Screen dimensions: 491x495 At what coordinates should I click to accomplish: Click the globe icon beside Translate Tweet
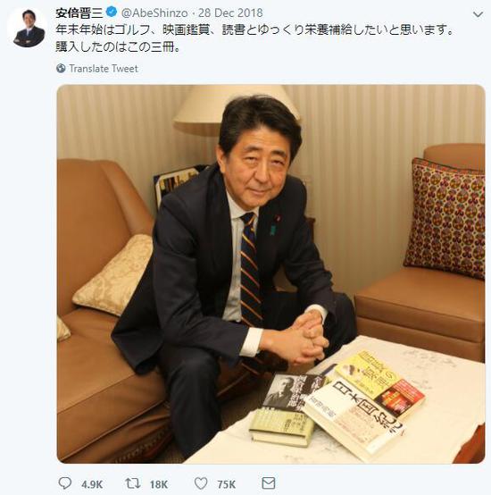61,68
